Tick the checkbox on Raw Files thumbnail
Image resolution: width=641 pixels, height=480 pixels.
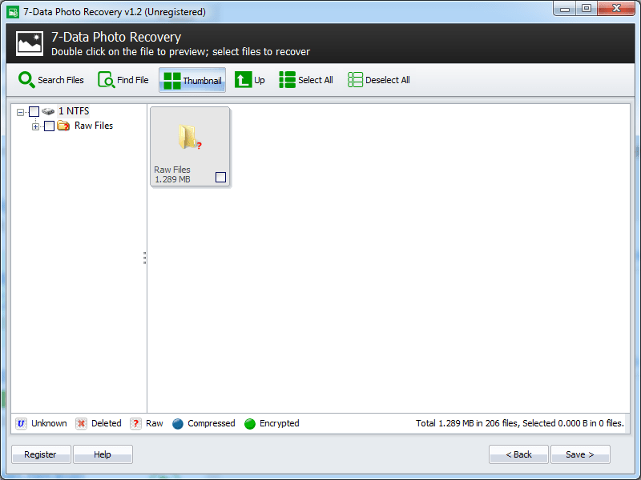(220, 177)
